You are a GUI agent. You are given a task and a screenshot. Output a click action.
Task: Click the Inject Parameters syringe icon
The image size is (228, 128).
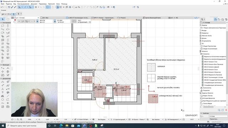[15, 7]
